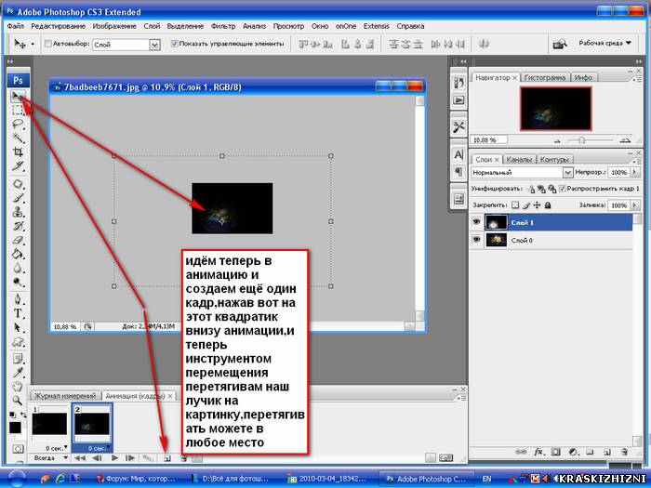This screenshot has width=651, height=488.
Task: Select the Dodge tool
Action: (18, 283)
